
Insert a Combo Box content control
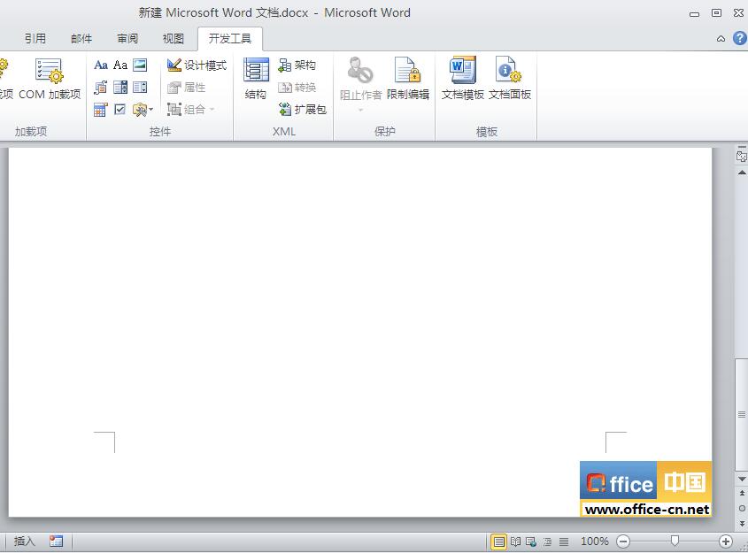(120, 88)
